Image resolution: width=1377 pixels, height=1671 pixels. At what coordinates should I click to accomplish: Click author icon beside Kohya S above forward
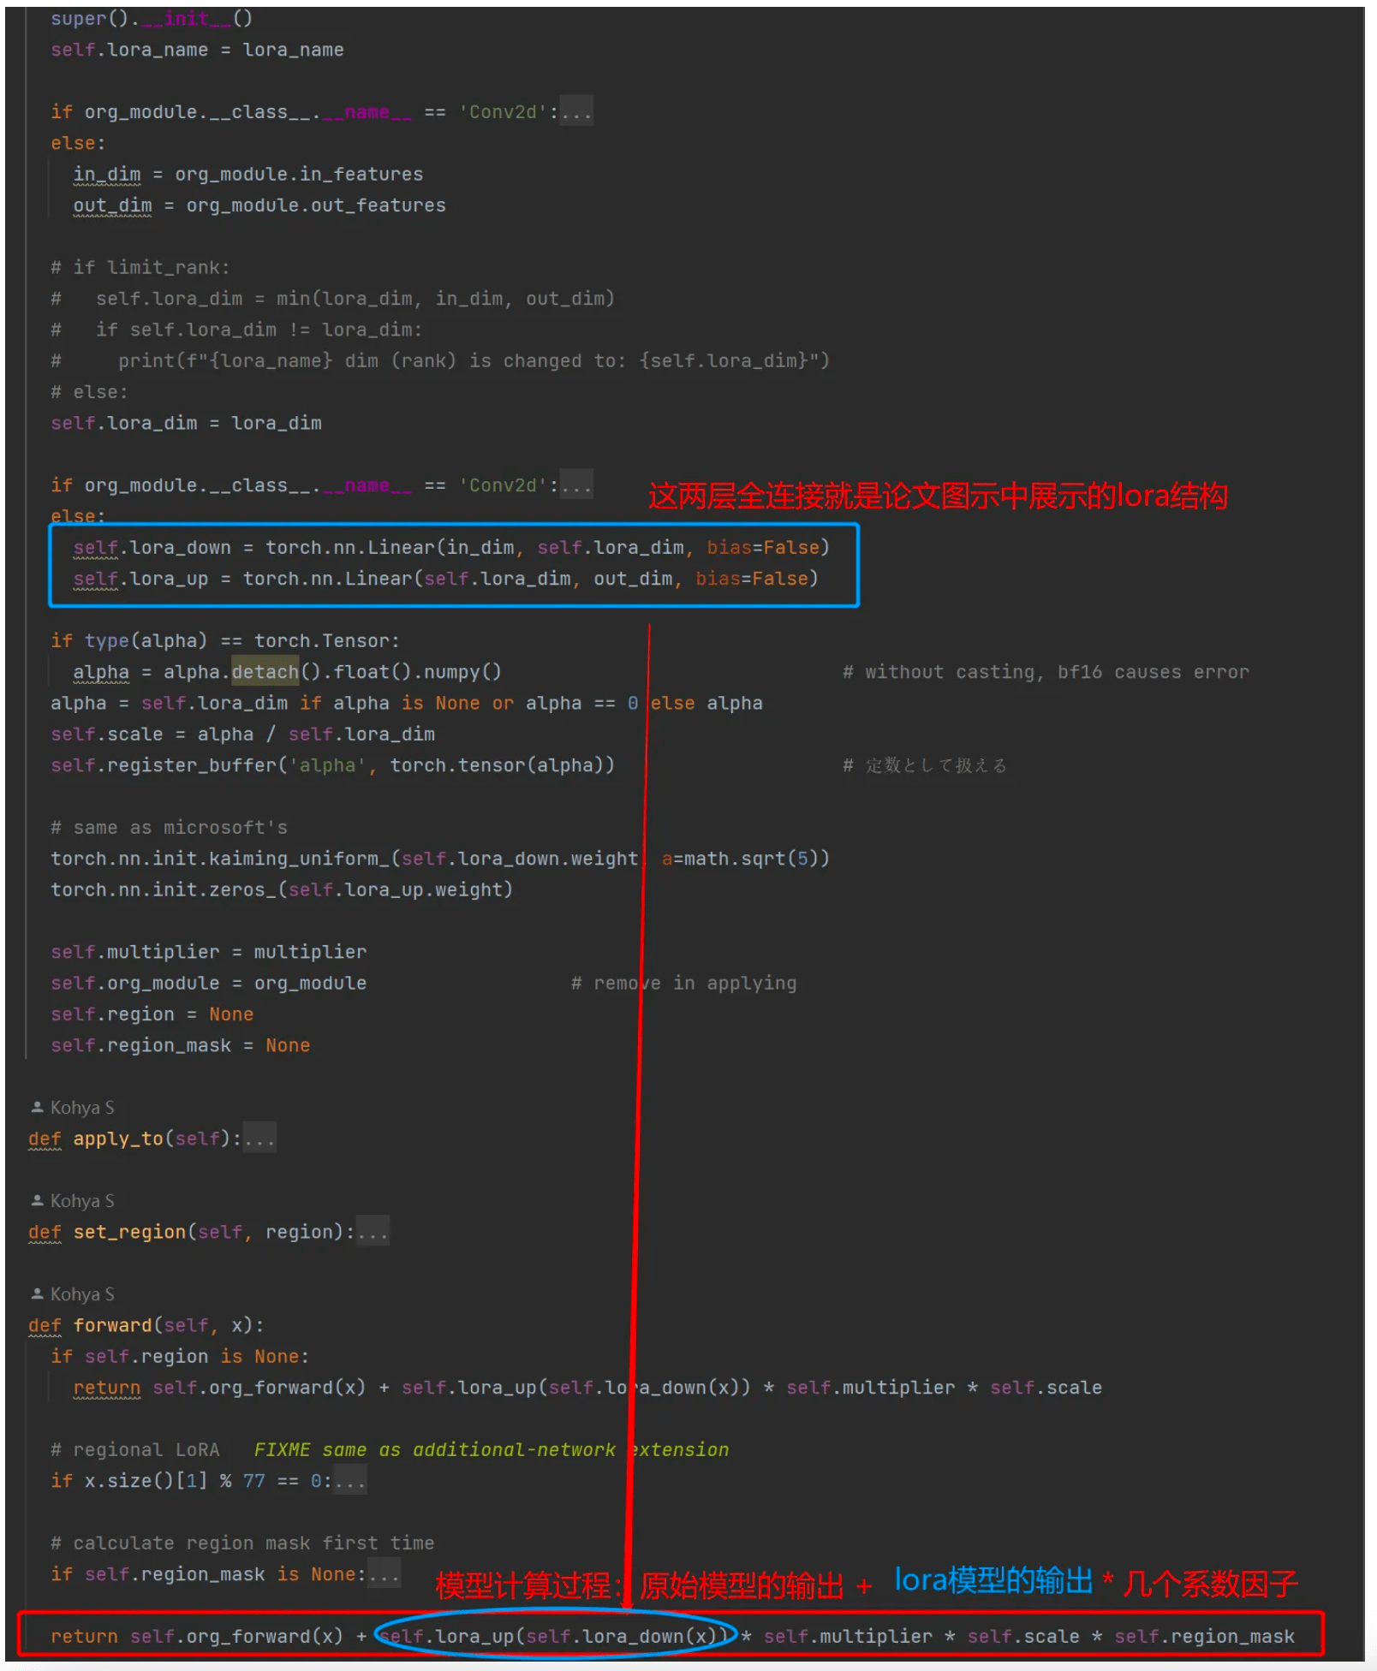pyautogui.click(x=37, y=1293)
